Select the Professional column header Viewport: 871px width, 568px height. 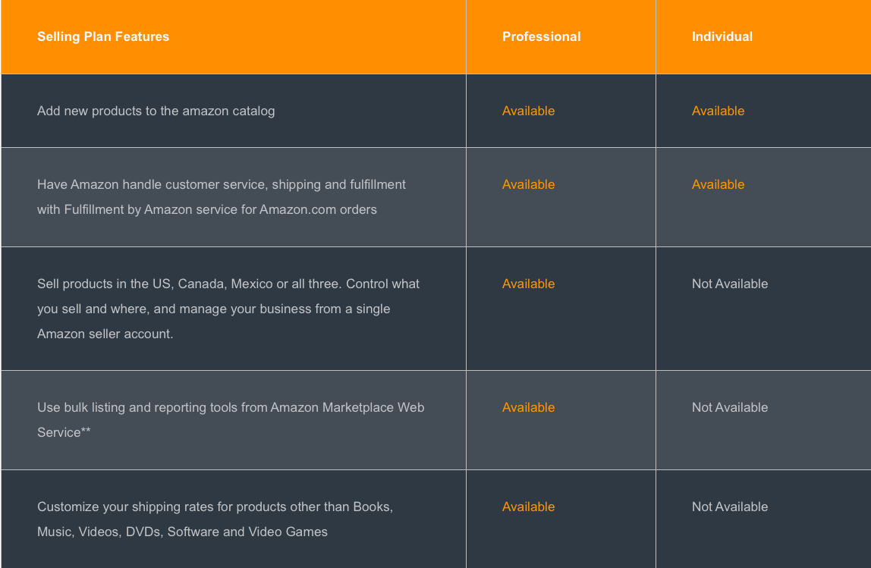pos(541,36)
